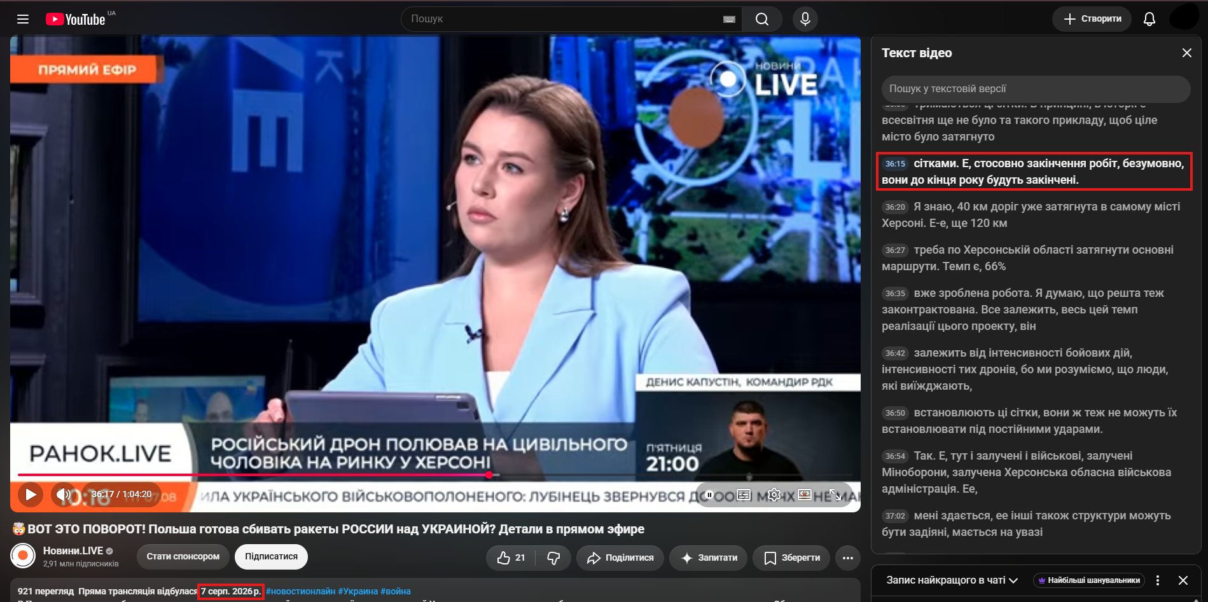Open the notifications bell

(1149, 19)
